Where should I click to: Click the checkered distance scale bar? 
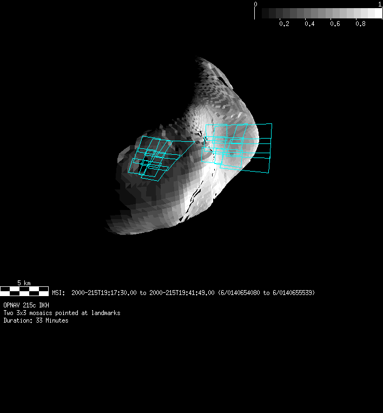(x=24, y=291)
